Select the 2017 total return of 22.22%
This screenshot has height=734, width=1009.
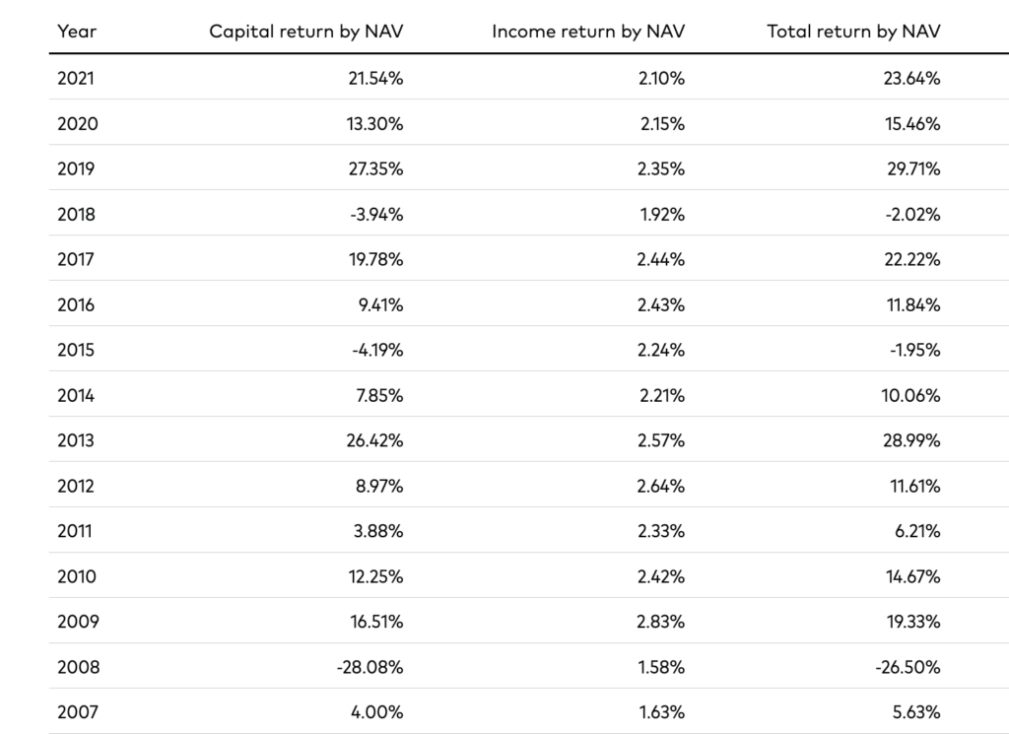[x=911, y=259]
